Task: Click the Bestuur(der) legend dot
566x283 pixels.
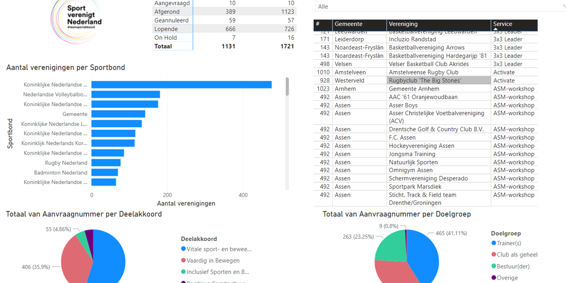Action: pos(494,266)
